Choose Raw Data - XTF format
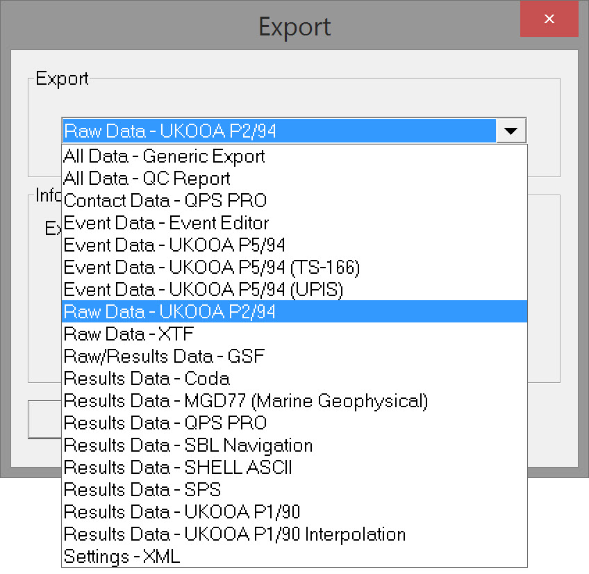 point(129,334)
